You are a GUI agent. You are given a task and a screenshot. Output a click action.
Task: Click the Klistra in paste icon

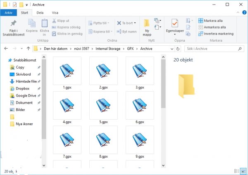click(x=45, y=24)
